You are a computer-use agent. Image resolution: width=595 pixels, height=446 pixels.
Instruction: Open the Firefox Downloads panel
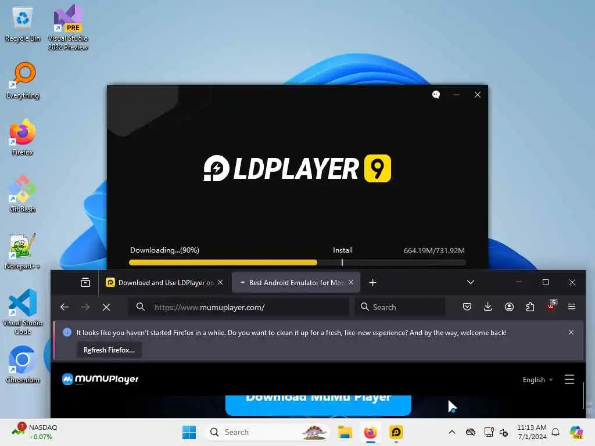coord(488,307)
